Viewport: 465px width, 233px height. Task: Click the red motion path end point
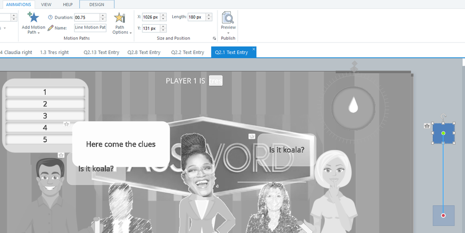pos(443,215)
